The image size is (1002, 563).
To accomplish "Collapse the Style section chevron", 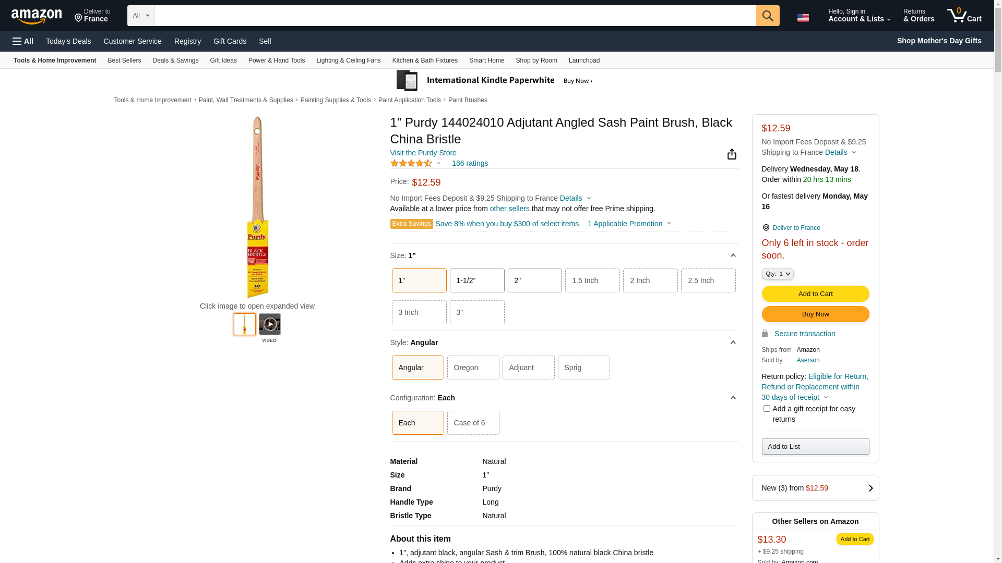I will (x=733, y=342).
